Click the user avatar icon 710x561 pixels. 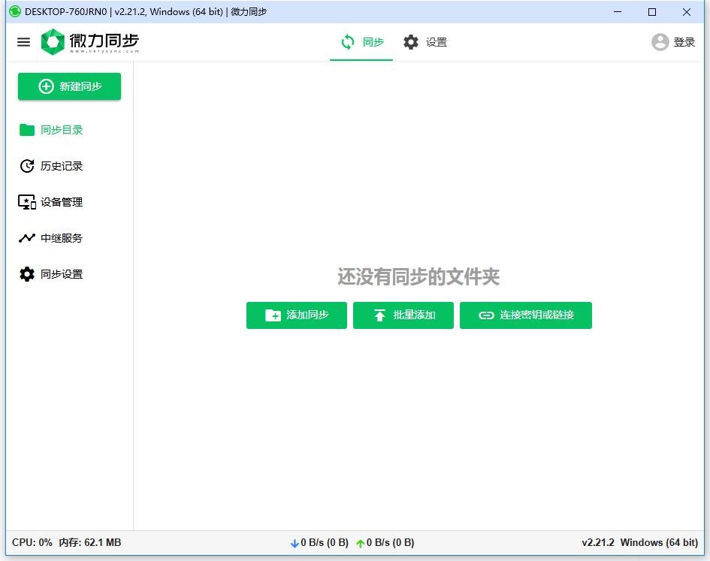660,42
